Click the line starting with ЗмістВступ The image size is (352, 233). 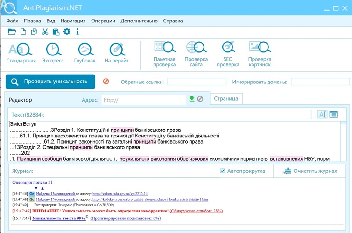click(23, 124)
